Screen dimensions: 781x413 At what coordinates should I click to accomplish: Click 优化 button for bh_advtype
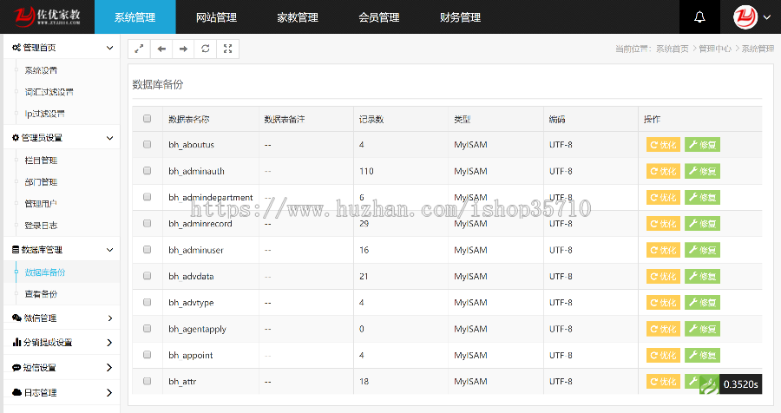coord(663,303)
